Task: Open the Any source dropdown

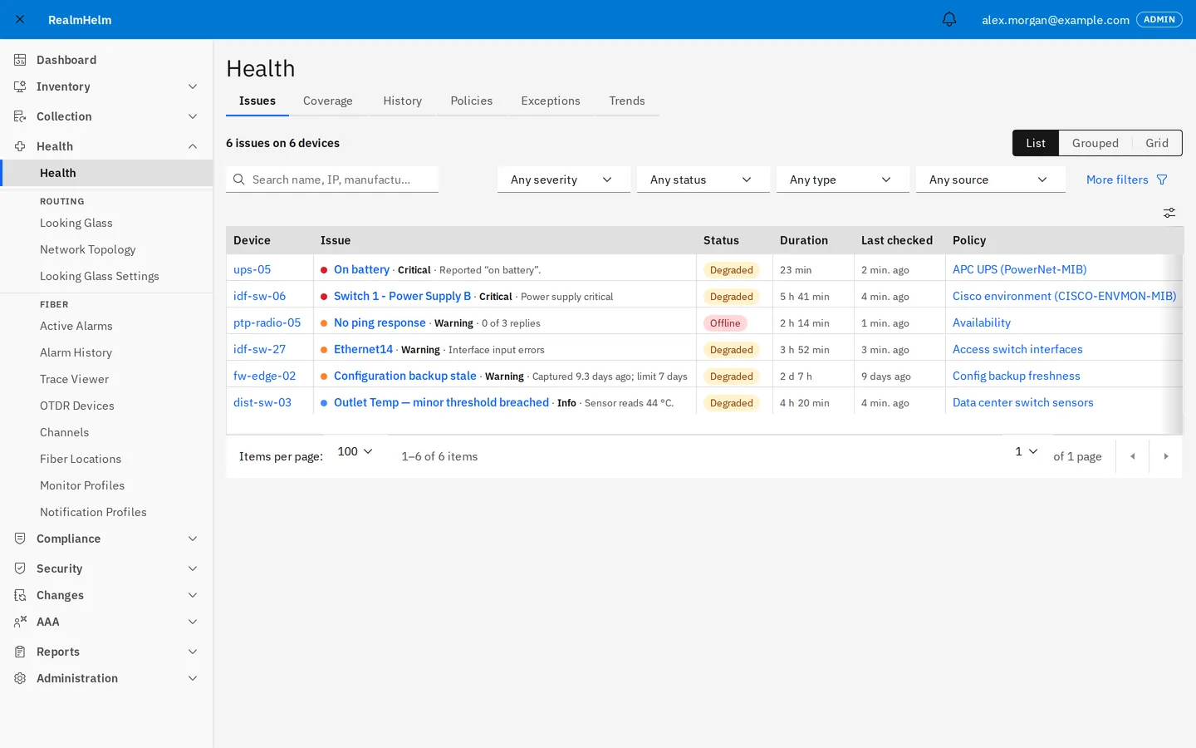Action: pos(990,180)
